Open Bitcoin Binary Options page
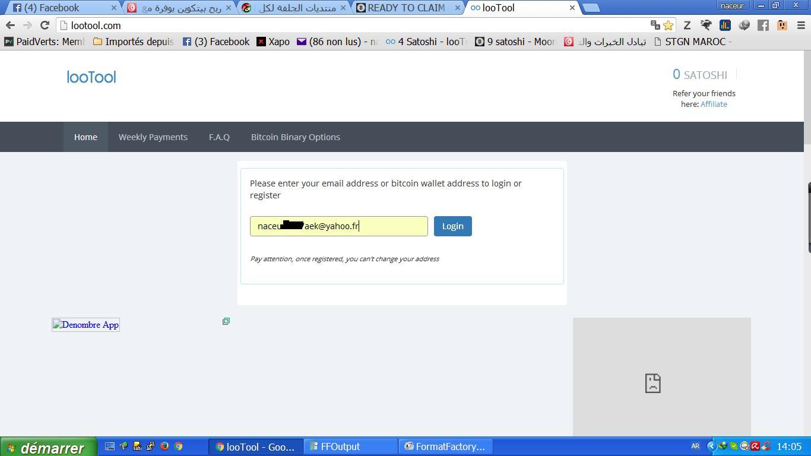Image resolution: width=811 pixels, height=456 pixels. [296, 137]
